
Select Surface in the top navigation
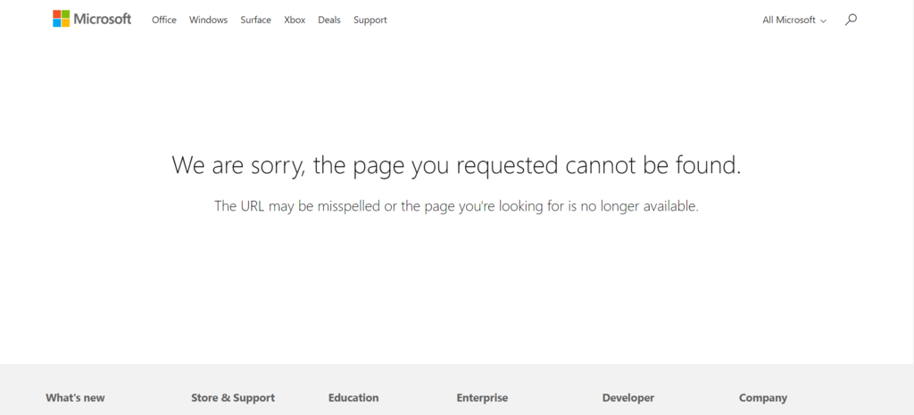pyautogui.click(x=255, y=20)
